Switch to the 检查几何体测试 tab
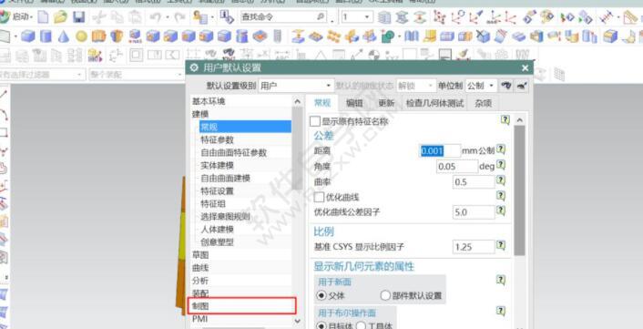 point(434,103)
